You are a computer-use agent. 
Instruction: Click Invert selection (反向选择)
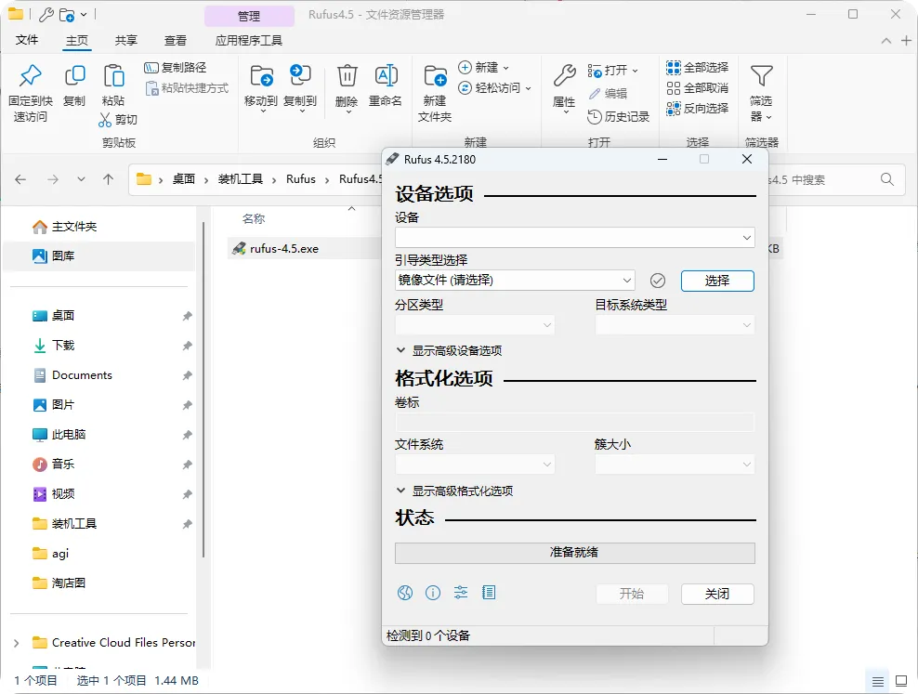click(x=697, y=109)
